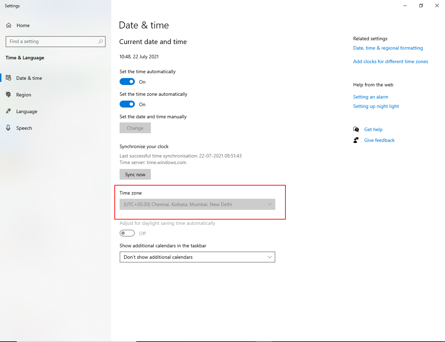
Task: Click the Region globe icon
Action: 9,95
